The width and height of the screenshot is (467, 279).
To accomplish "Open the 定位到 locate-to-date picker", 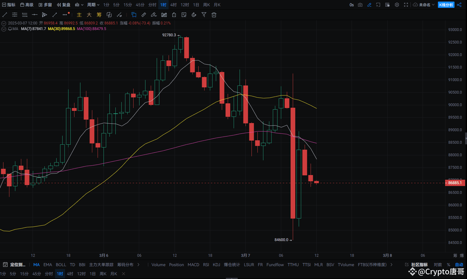I will coord(14,265).
